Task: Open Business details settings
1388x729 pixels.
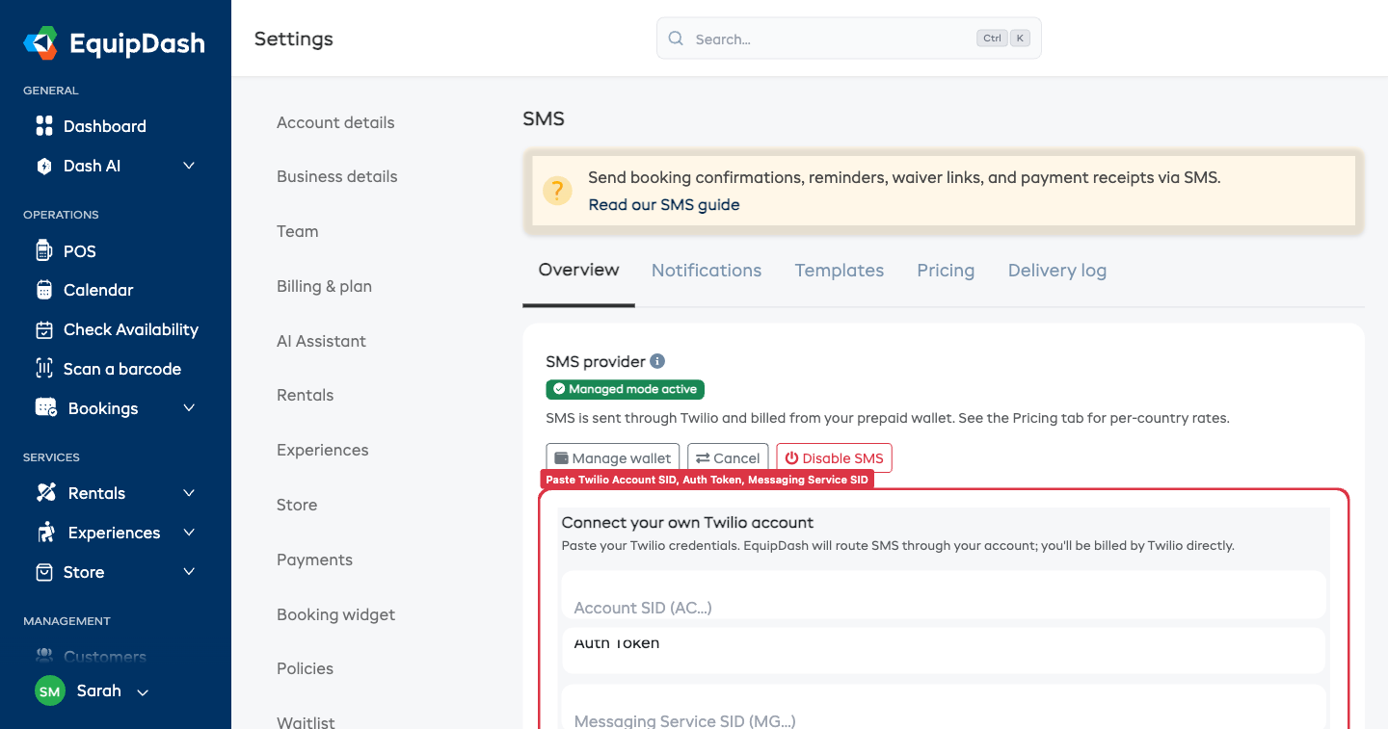Action: click(x=337, y=176)
